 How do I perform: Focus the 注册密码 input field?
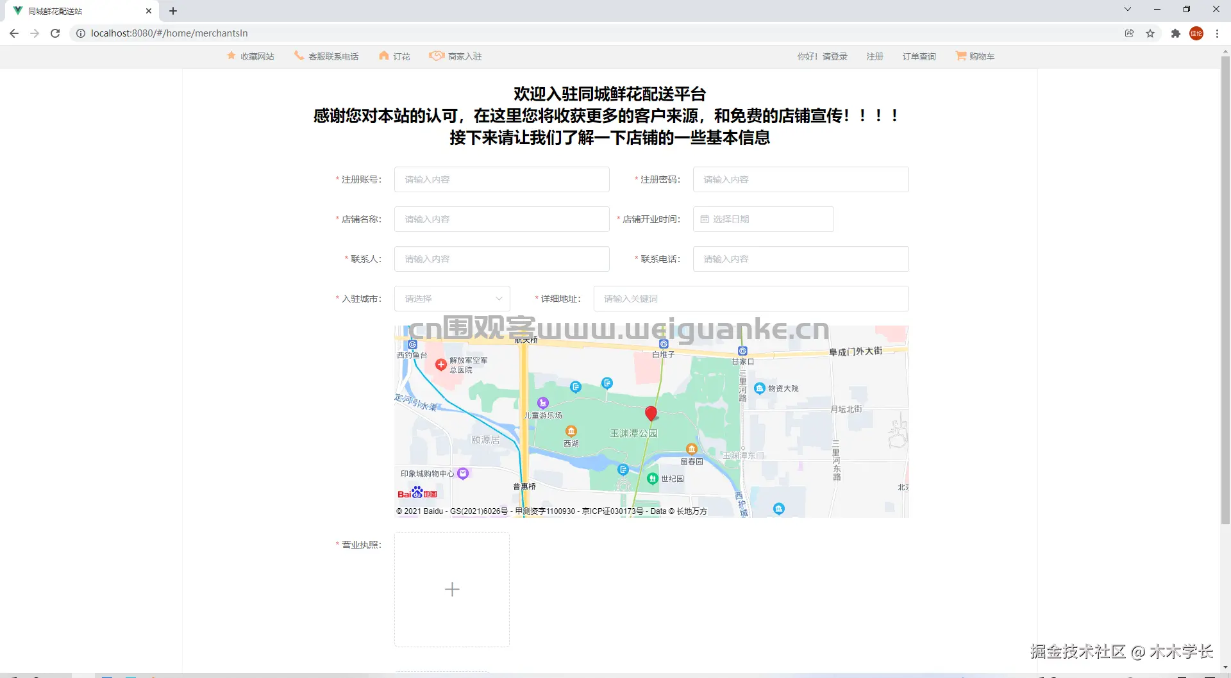pyautogui.click(x=800, y=179)
